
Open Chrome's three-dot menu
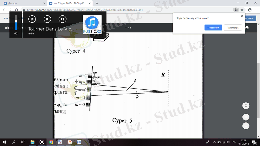point(256,10)
